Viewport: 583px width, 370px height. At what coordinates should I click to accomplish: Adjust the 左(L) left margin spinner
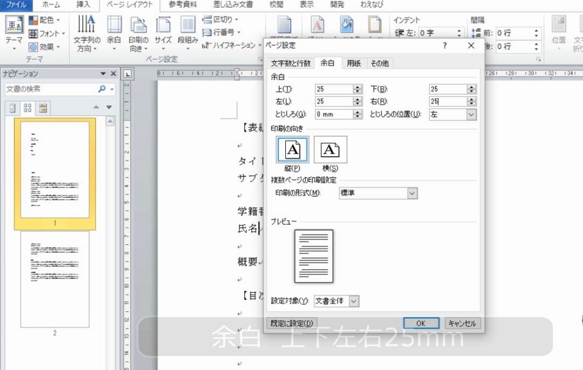(x=358, y=101)
